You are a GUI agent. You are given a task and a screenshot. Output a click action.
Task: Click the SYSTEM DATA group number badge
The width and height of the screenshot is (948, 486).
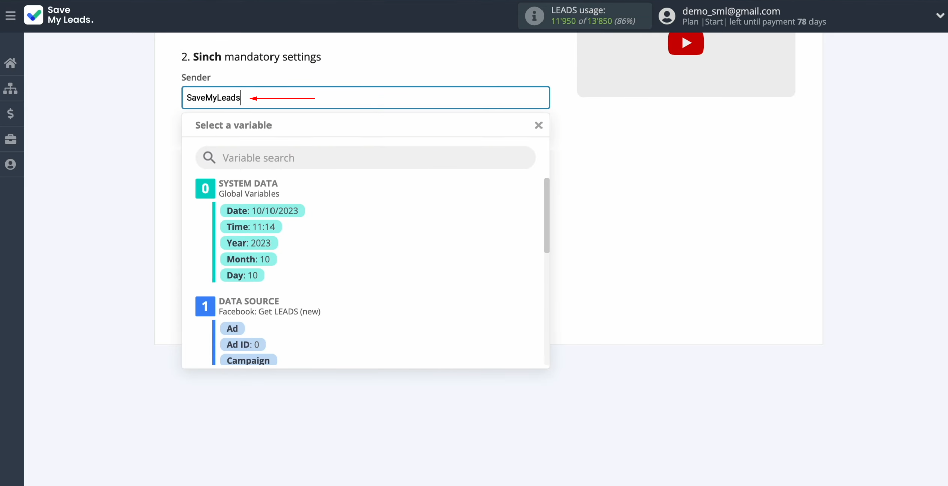pyautogui.click(x=205, y=189)
